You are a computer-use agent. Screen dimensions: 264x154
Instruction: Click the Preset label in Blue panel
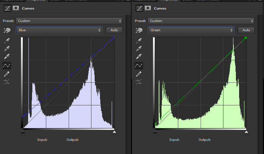click(8, 21)
